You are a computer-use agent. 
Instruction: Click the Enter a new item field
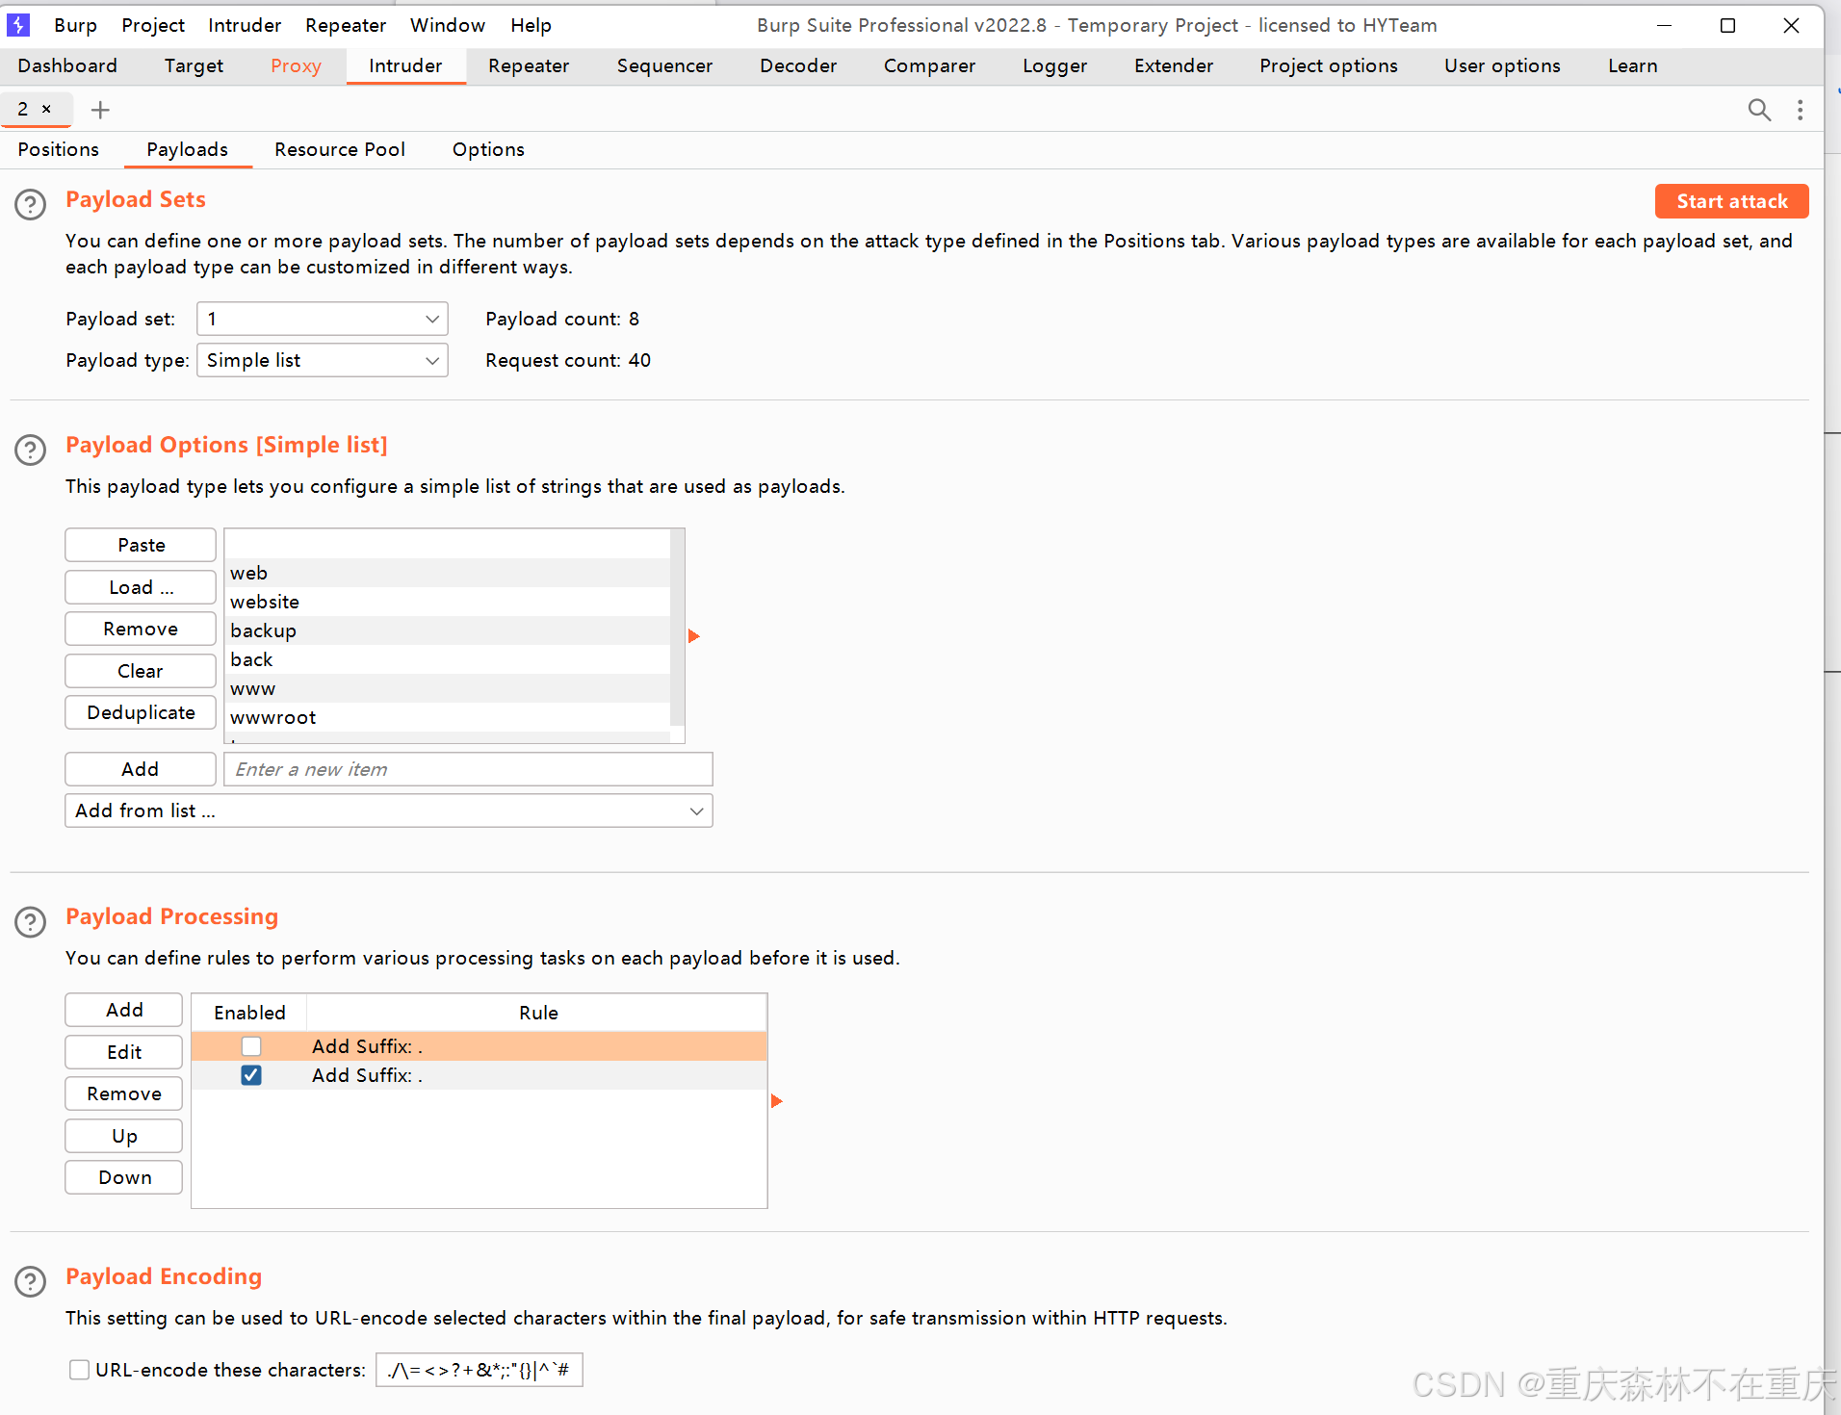pyautogui.click(x=468, y=769)
